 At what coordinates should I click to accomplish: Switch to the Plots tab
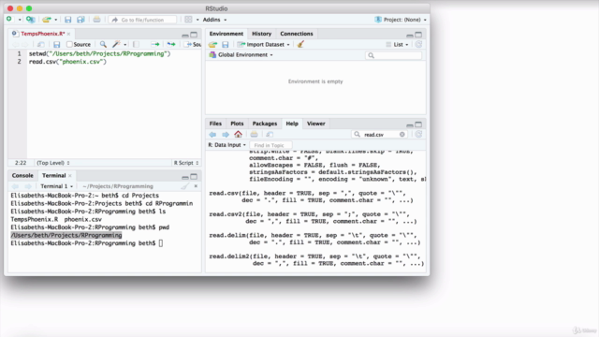237,124
